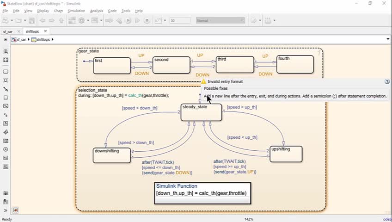
Task: Open the Model Explorer icon
Action: (x=94, y=20)
